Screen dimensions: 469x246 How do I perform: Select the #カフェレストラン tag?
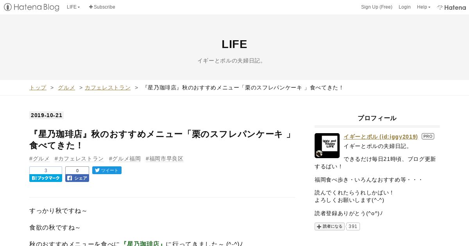[x=79, y=159]
